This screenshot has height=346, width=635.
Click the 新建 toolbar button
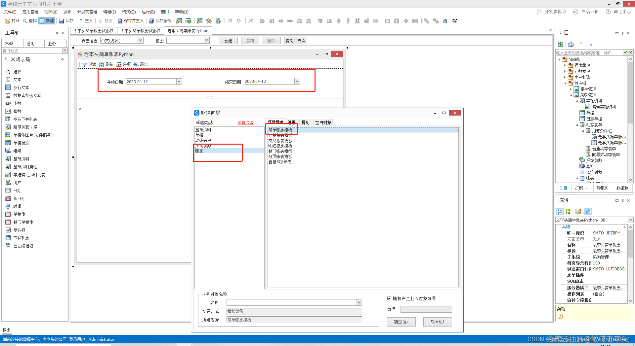tap(47, 21)
